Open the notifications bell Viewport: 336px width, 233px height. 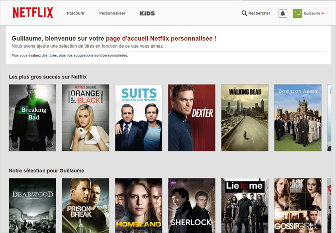point(283,13)
